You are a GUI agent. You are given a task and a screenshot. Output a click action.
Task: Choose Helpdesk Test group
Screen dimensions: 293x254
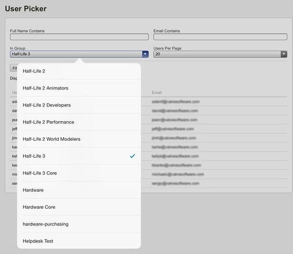click(79, 241)
